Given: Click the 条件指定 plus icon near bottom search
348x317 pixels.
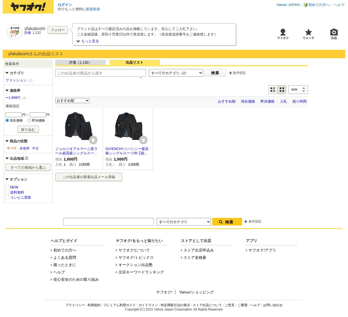Looking at the screenshot, I should coord(246,221).
